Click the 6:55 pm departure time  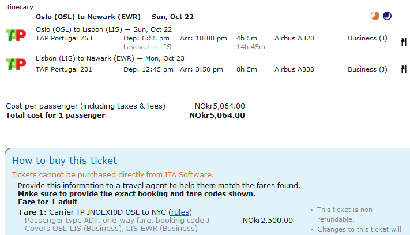pos(146,38)
